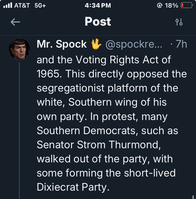Viewport: 196px width, 199px height.
Task: Tap the low battery icon
Action: coord(186,5)
